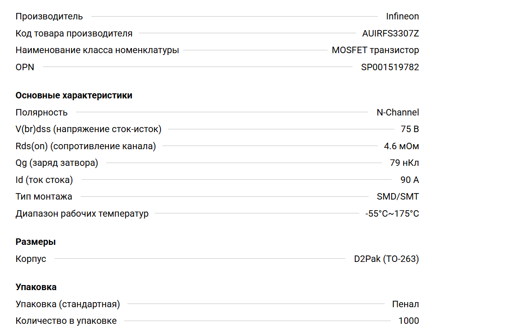Select the Пенал standard packaging value
Viewport: 525px width, 334px height.
coord(405,304)
